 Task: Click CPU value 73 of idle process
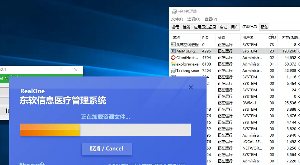pyautogui.click(x=272, y=45)
